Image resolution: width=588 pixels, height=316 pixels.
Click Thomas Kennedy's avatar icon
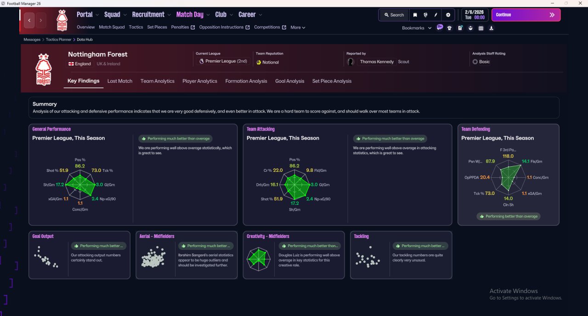click(x=351, y=62)
